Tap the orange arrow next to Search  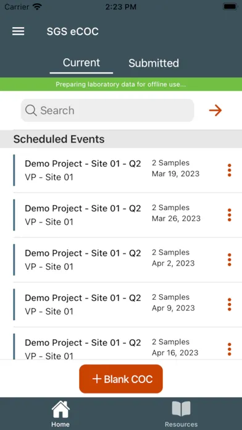coord(215,111)
